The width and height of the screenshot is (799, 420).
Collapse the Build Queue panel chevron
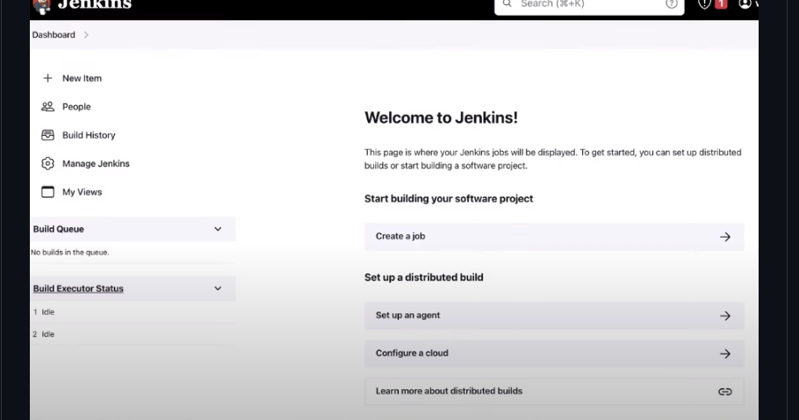[218, 229]
